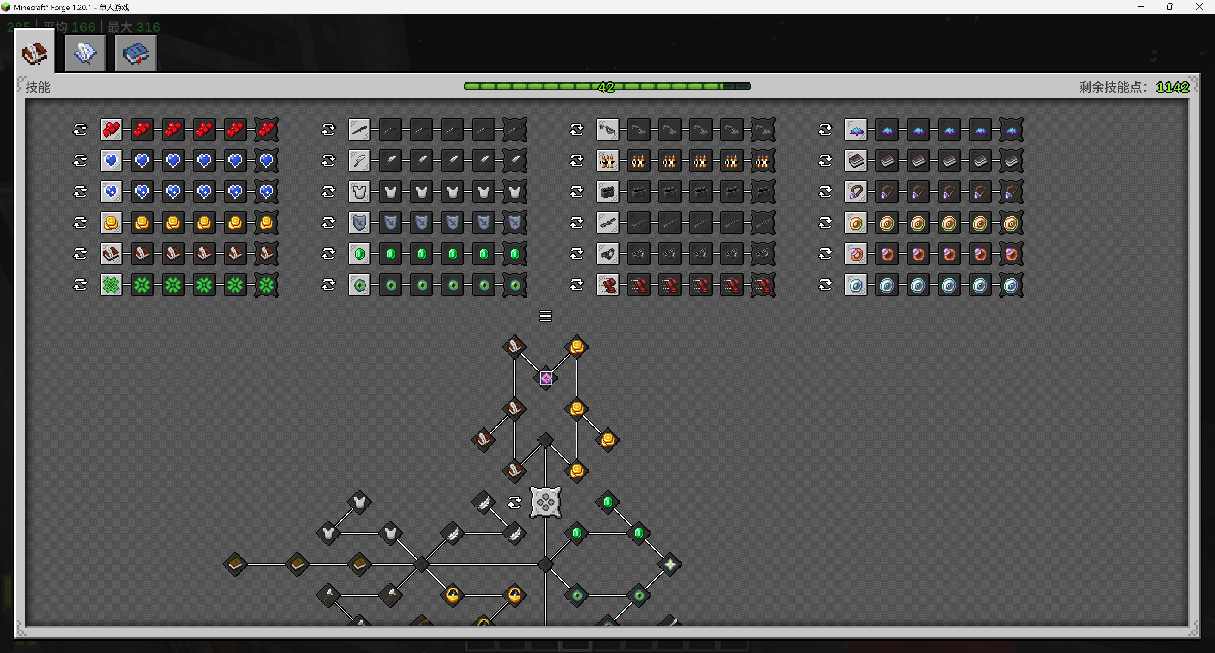Select the highlighted copper purple-gem ring skill
This screenshot has width=1215, height=653.
pyautogui.click(x=856, y=254)
